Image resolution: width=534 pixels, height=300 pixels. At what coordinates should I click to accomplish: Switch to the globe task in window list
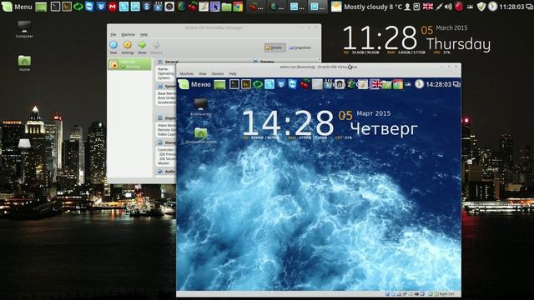pos(276,7)
